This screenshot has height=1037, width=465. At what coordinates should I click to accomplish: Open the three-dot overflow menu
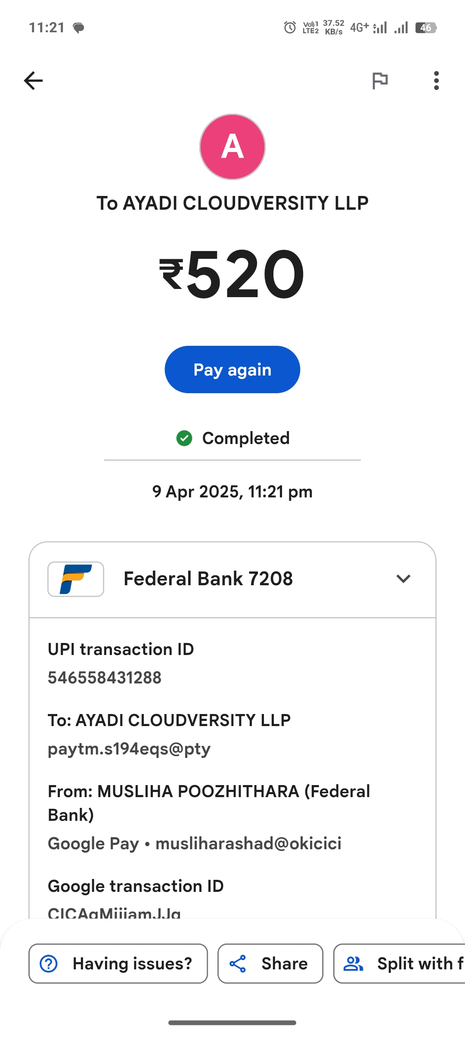click(436, 81)
